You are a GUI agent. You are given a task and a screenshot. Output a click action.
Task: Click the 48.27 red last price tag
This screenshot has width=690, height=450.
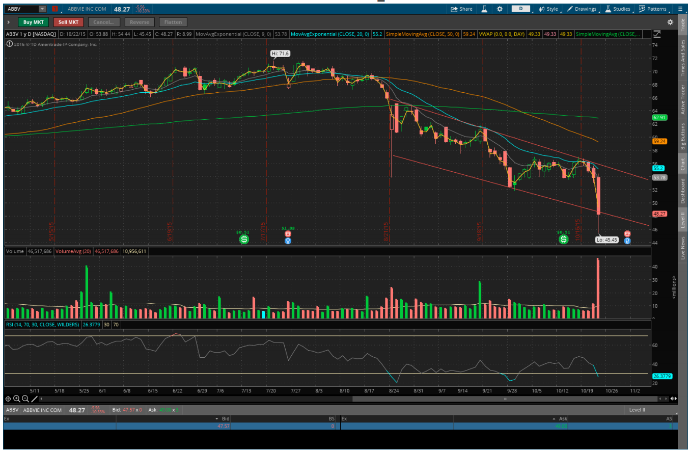[659, 214]
